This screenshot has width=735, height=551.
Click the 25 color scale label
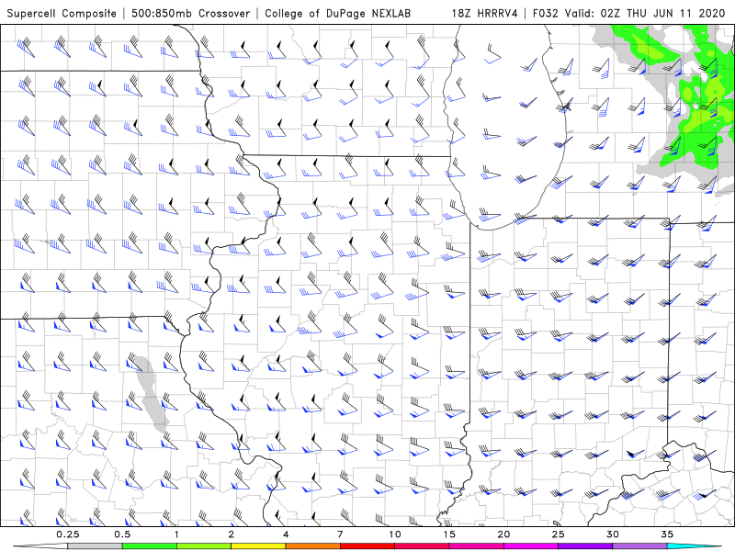(559, 534)
